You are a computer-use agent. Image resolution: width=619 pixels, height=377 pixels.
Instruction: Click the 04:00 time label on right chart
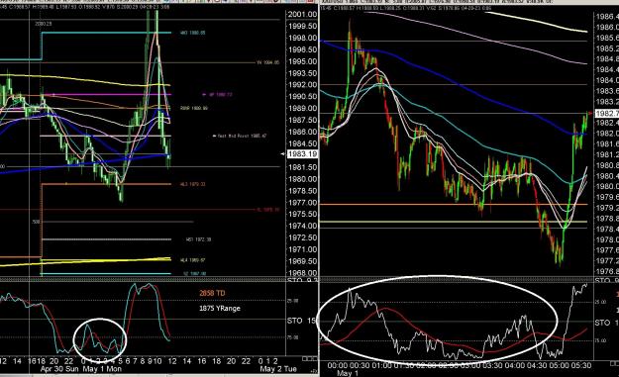tap(515, 365)
